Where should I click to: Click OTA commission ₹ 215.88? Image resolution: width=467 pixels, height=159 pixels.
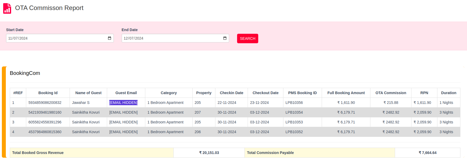pos(391,103)
